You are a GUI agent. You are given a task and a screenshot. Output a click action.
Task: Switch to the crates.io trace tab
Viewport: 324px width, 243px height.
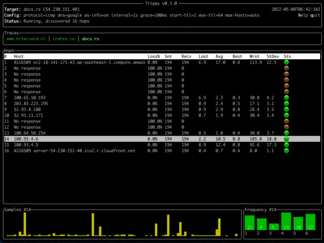point(64,39)
